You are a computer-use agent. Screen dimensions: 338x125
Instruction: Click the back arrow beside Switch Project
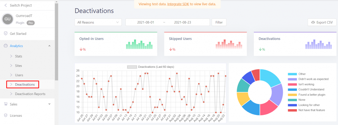click(6, 5)
